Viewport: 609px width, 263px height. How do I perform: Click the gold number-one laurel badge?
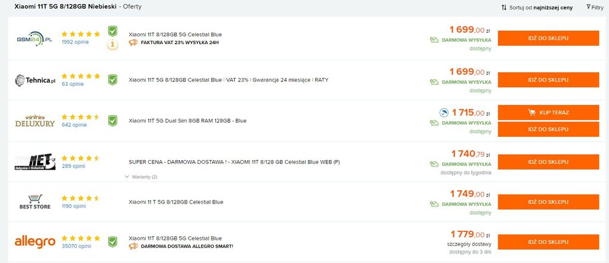112,45
